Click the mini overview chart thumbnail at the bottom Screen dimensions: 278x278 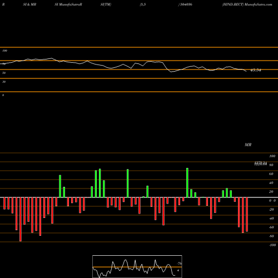[x=137, y=266]
